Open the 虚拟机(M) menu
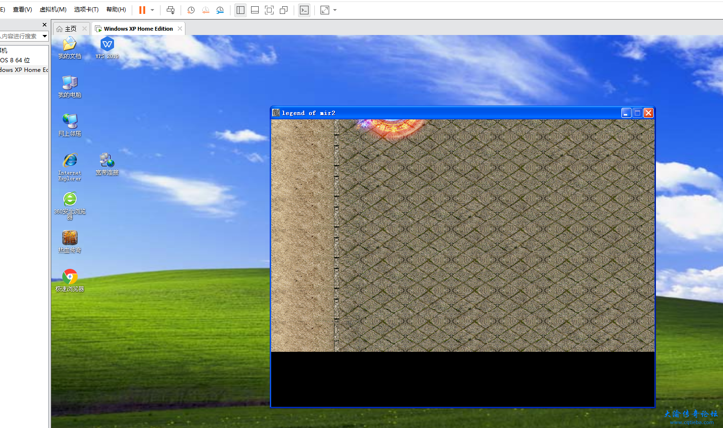 click(x=53, y=10)
